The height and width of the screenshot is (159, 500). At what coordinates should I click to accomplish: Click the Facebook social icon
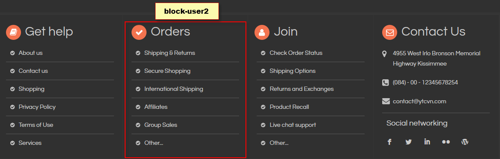[389, 142]
